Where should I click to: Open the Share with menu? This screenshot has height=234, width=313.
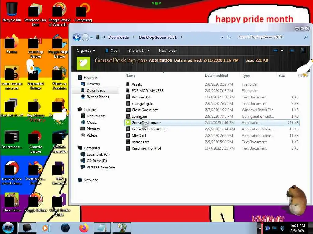(x=139, y=51)
